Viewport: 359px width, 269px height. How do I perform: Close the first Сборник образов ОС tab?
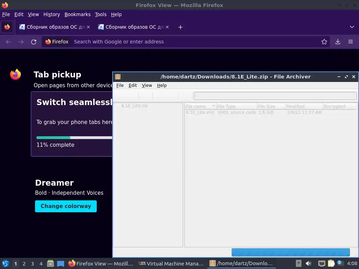click(88, 27)
